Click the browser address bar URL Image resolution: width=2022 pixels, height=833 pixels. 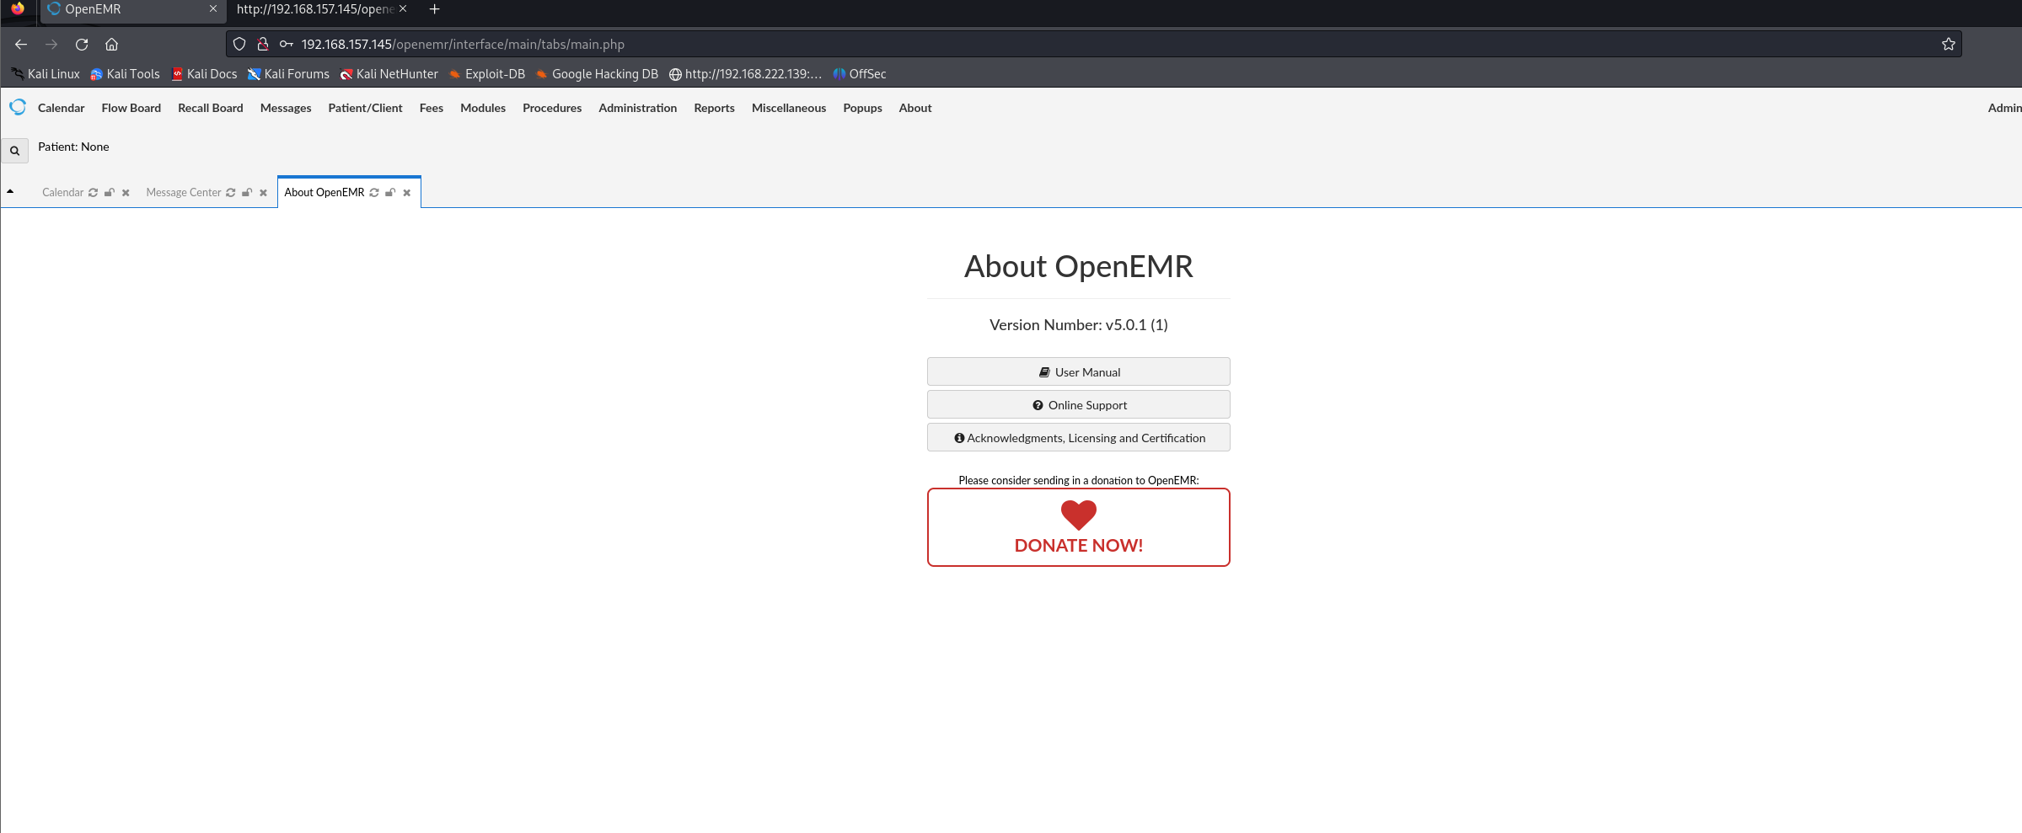(463, 44)
